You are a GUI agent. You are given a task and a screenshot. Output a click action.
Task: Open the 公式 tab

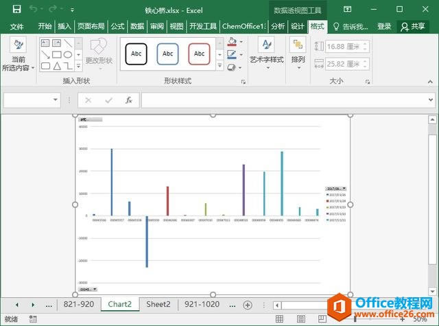click(117, 27)
